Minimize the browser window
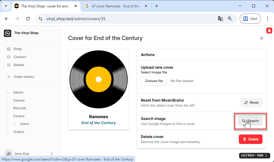This screenshot has height=162, width=274. coord(240,6)
